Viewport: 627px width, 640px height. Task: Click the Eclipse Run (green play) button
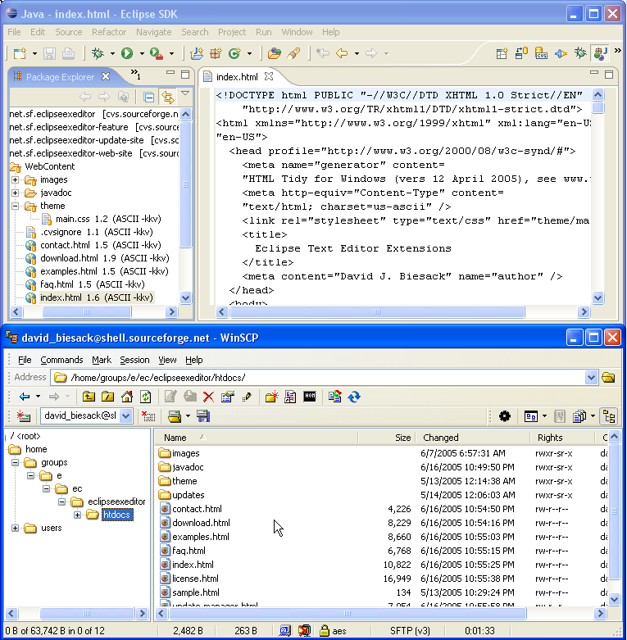point(127,53)
